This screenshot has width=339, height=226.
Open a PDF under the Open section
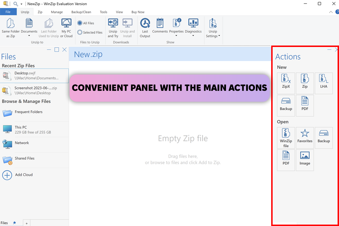click(x=286, y=160)
